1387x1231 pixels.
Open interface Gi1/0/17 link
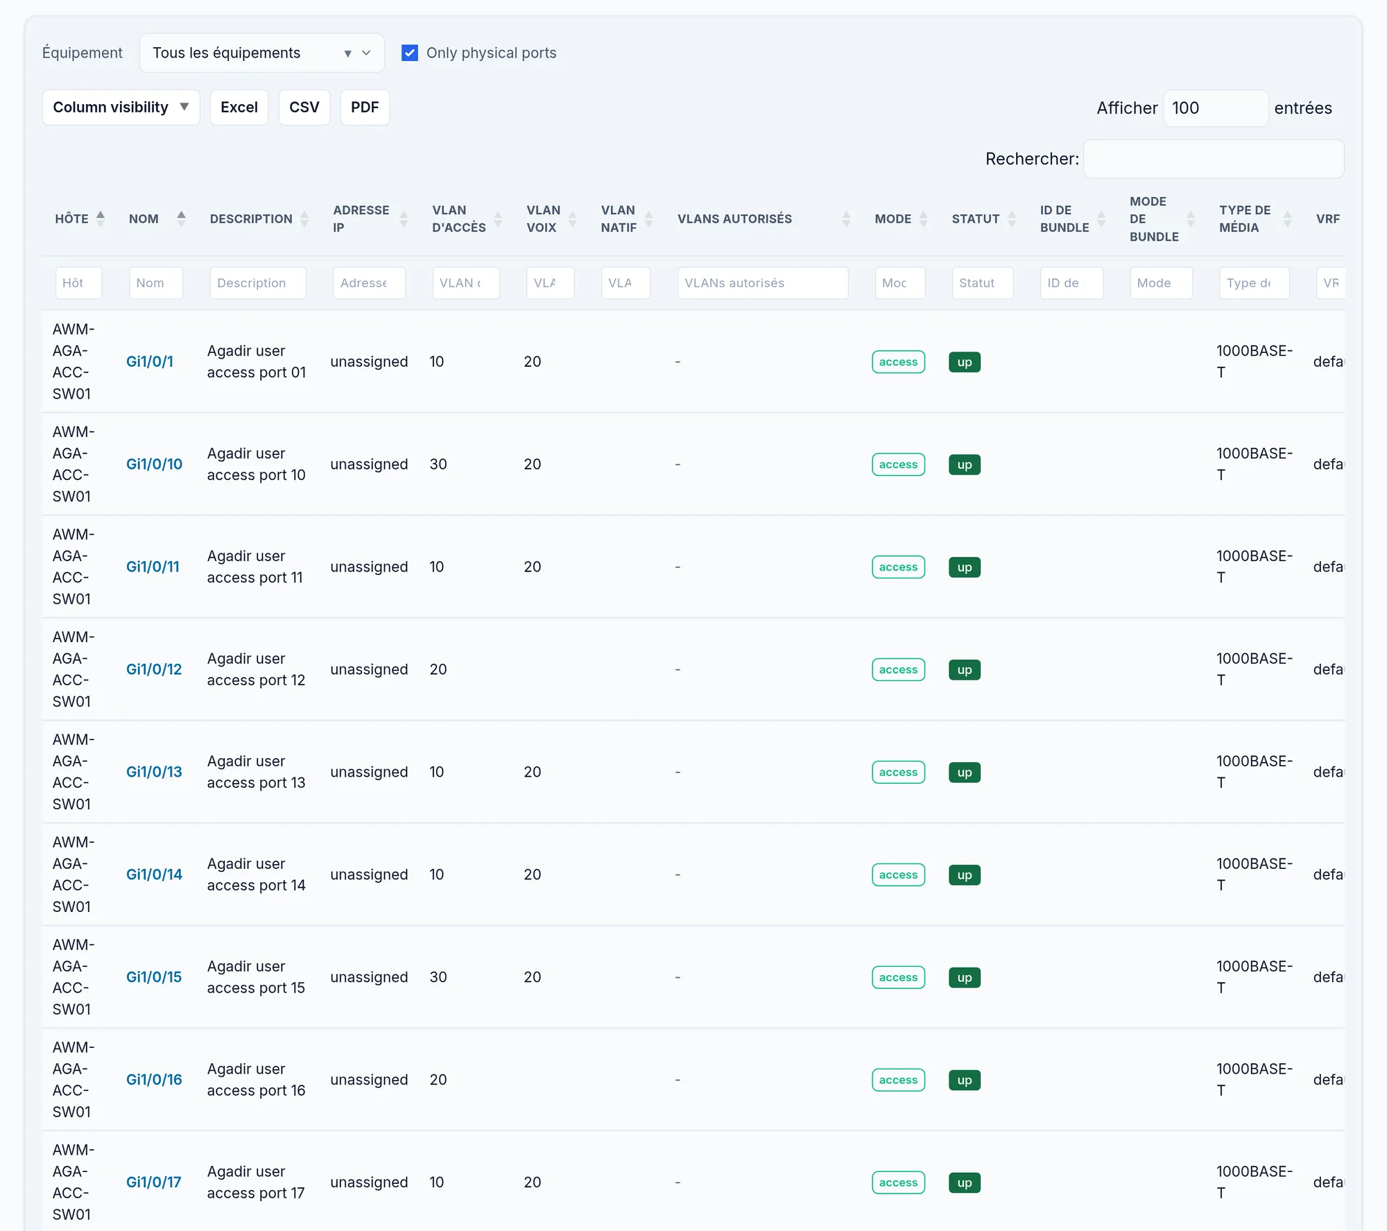pyautogui.click(x=153, y=1182)
